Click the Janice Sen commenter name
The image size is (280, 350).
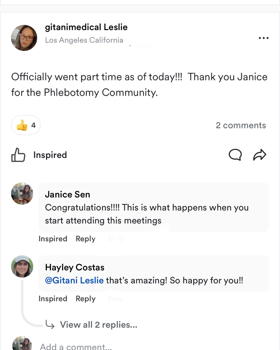click(68, 194)
